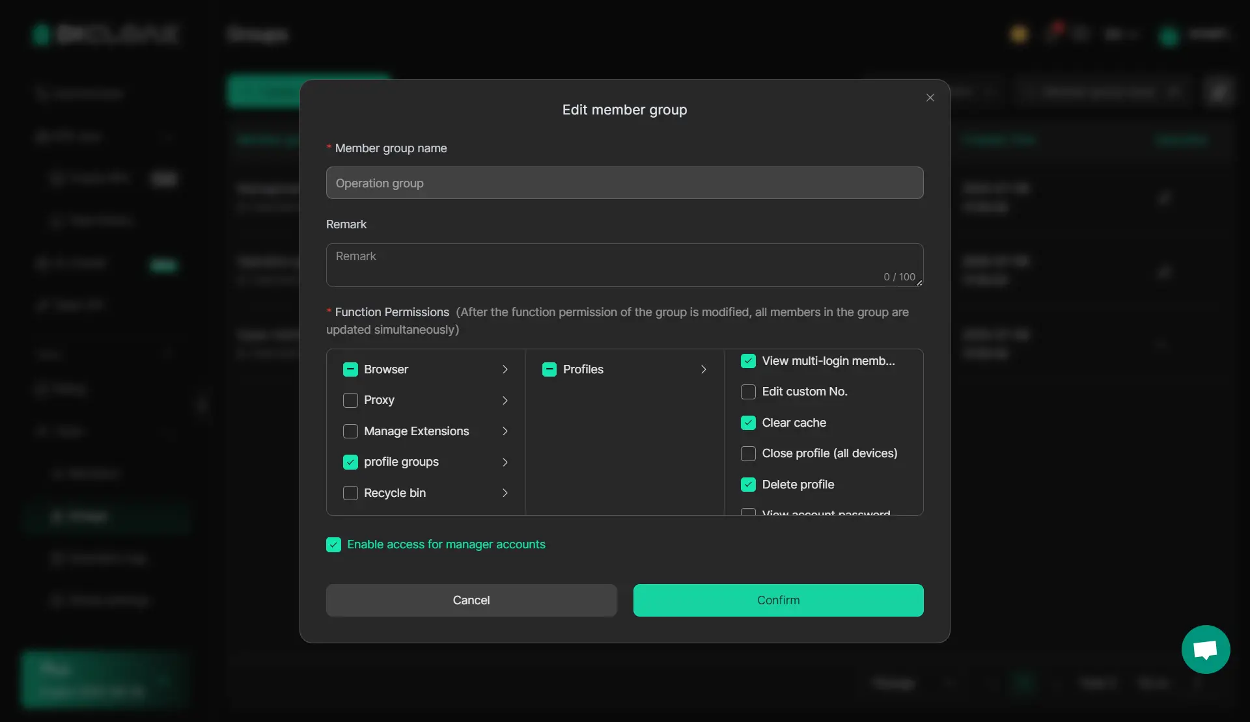This screenshot has width=1250, height=722.
Task: Enable the Recycle bin checkbox
Action: [x=350, y=493]
